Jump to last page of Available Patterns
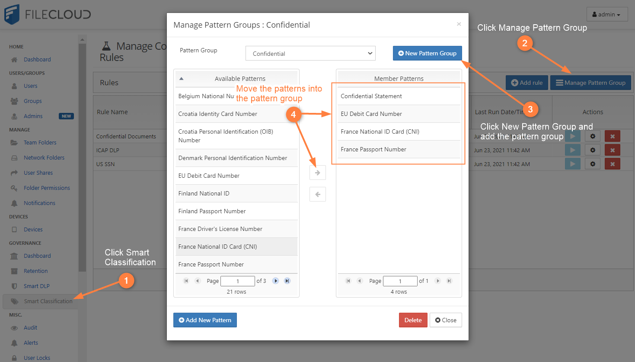 coord(287,281)
